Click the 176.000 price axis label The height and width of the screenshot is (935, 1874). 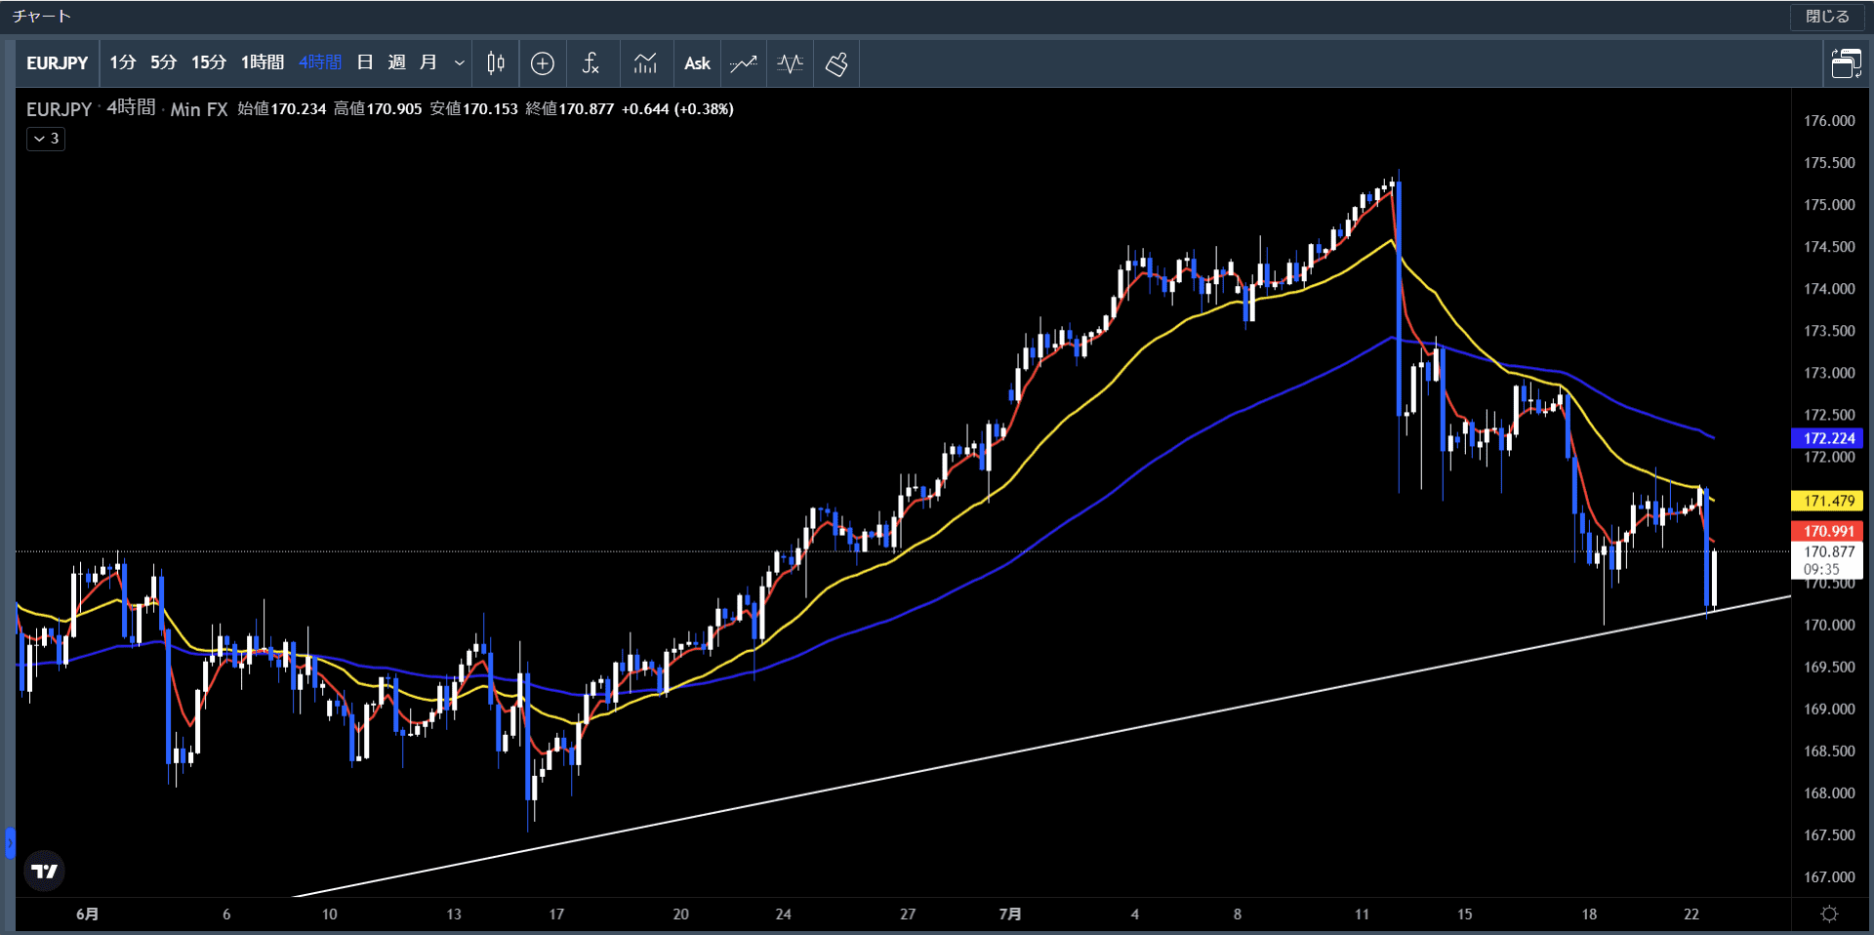[x=1828, y=120]
